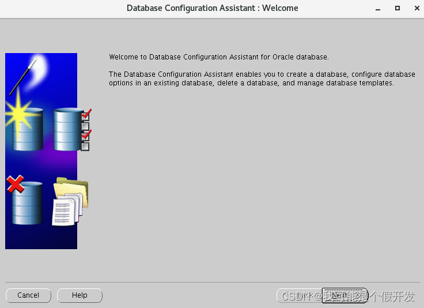This screenshot has height=308, width=424.
Task: Click the 'options in an existing database' text line
Action: click(x=251, y=83)
